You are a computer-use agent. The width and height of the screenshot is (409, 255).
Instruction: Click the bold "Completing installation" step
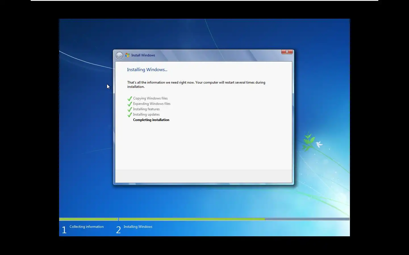click(x=151, y=120)
